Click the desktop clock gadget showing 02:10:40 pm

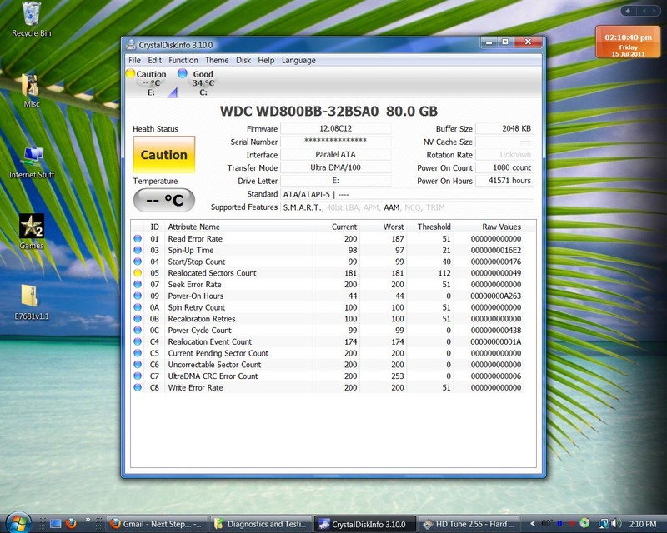point(628,42)
